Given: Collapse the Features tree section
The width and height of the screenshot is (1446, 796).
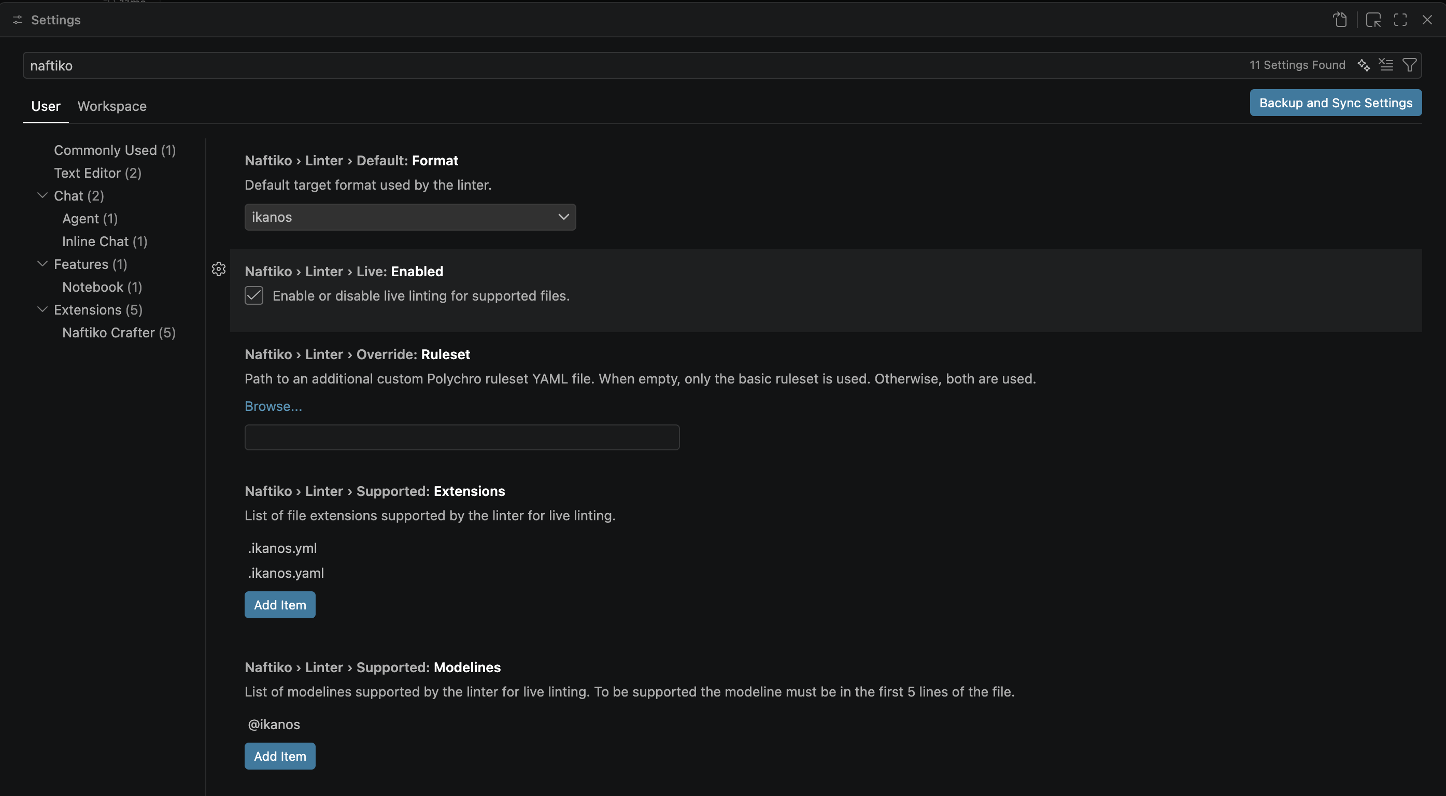Looking at the screenshot, I should [42, 264].
